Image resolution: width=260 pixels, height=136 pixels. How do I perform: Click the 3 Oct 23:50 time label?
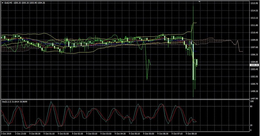pos(20,134)
